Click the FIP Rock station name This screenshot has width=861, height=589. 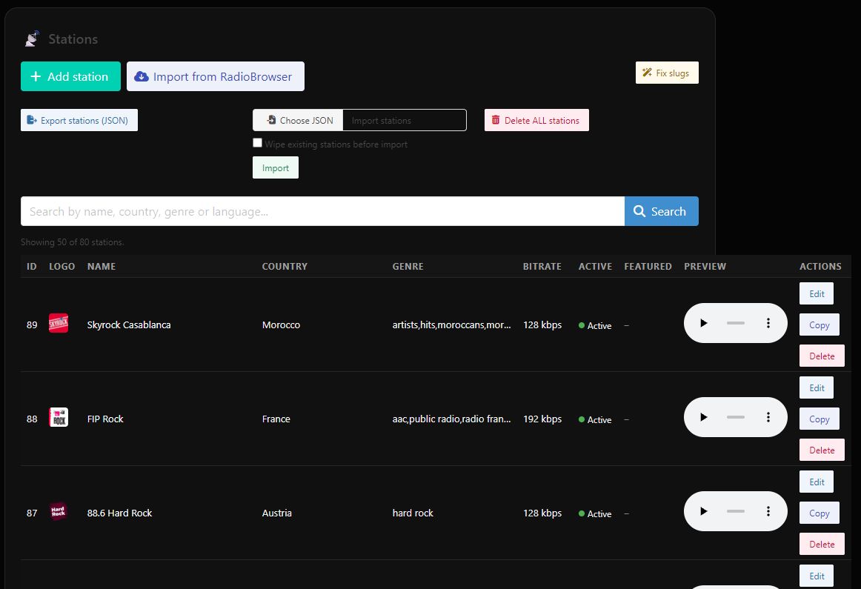click(x=105, y=419)
